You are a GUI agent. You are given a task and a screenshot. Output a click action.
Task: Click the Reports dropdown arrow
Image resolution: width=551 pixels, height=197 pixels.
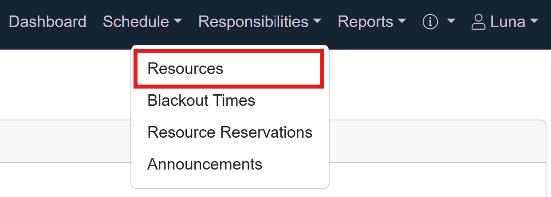pyautogui.click(x=401, y=22)
